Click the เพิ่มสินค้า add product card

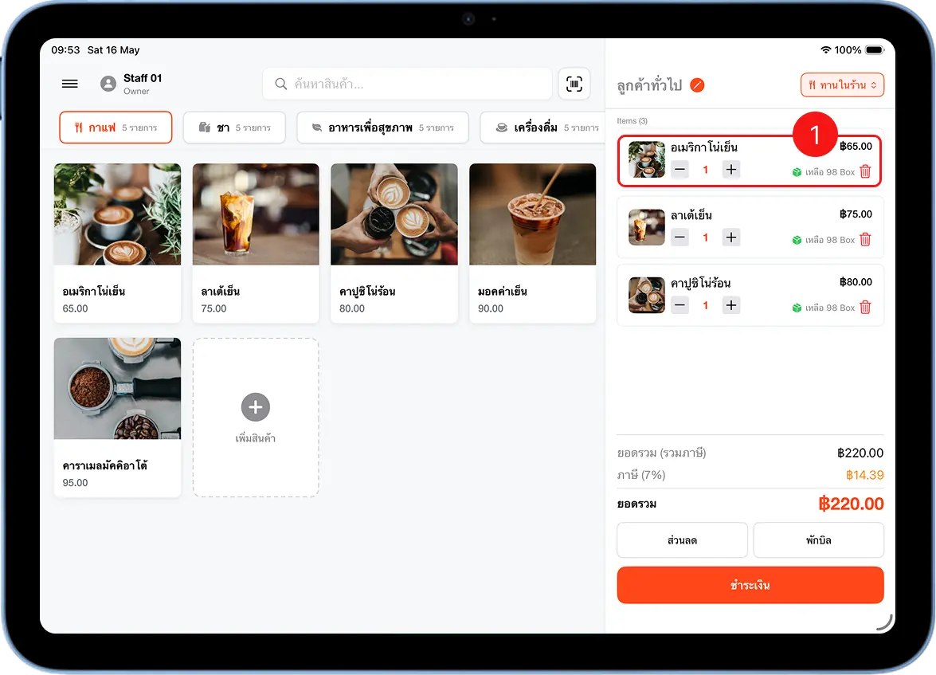[x=256, y=418]
